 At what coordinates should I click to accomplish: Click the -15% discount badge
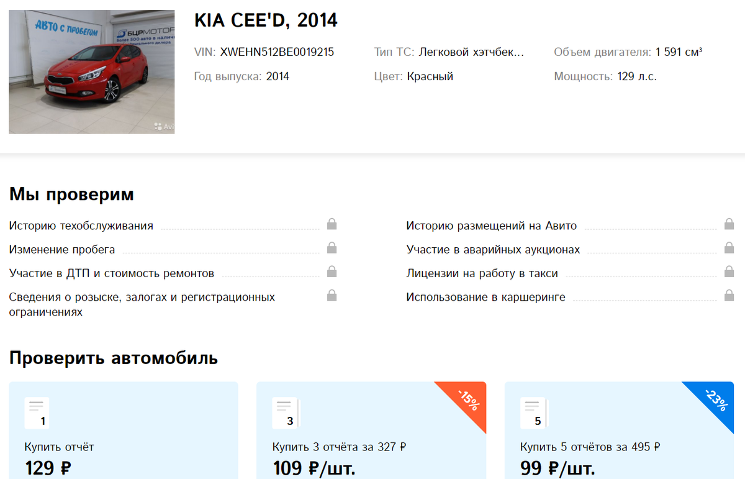pyautogui.click(x=467, y=399)
